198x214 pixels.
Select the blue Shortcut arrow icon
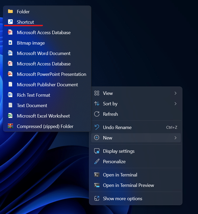click(x=10, y=22)
